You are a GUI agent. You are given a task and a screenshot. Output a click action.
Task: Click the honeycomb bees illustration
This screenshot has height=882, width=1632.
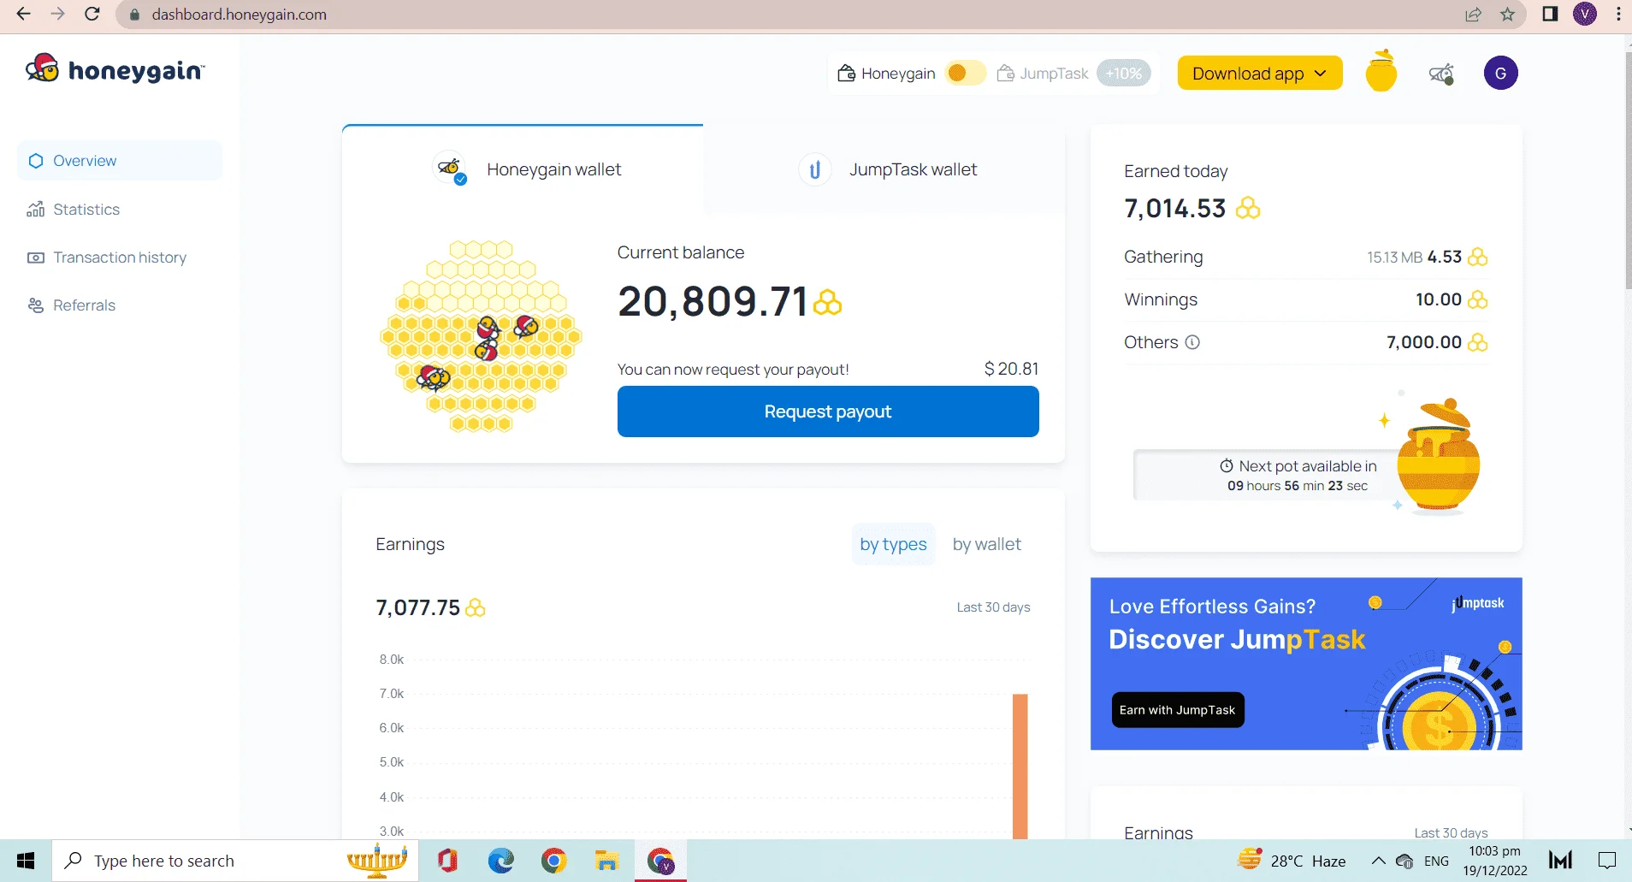coord(481,336)
